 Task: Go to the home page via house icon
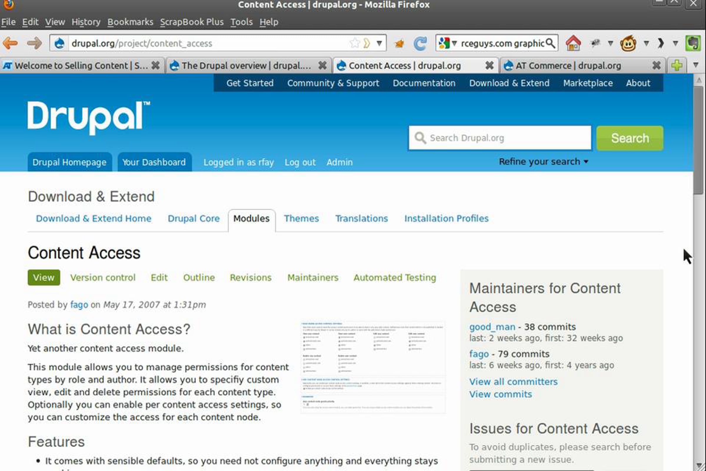(573, 43)
